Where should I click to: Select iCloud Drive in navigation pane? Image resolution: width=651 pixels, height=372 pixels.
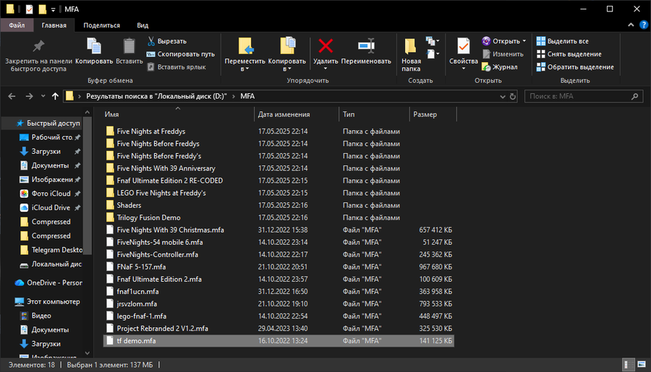coord(51,208)
